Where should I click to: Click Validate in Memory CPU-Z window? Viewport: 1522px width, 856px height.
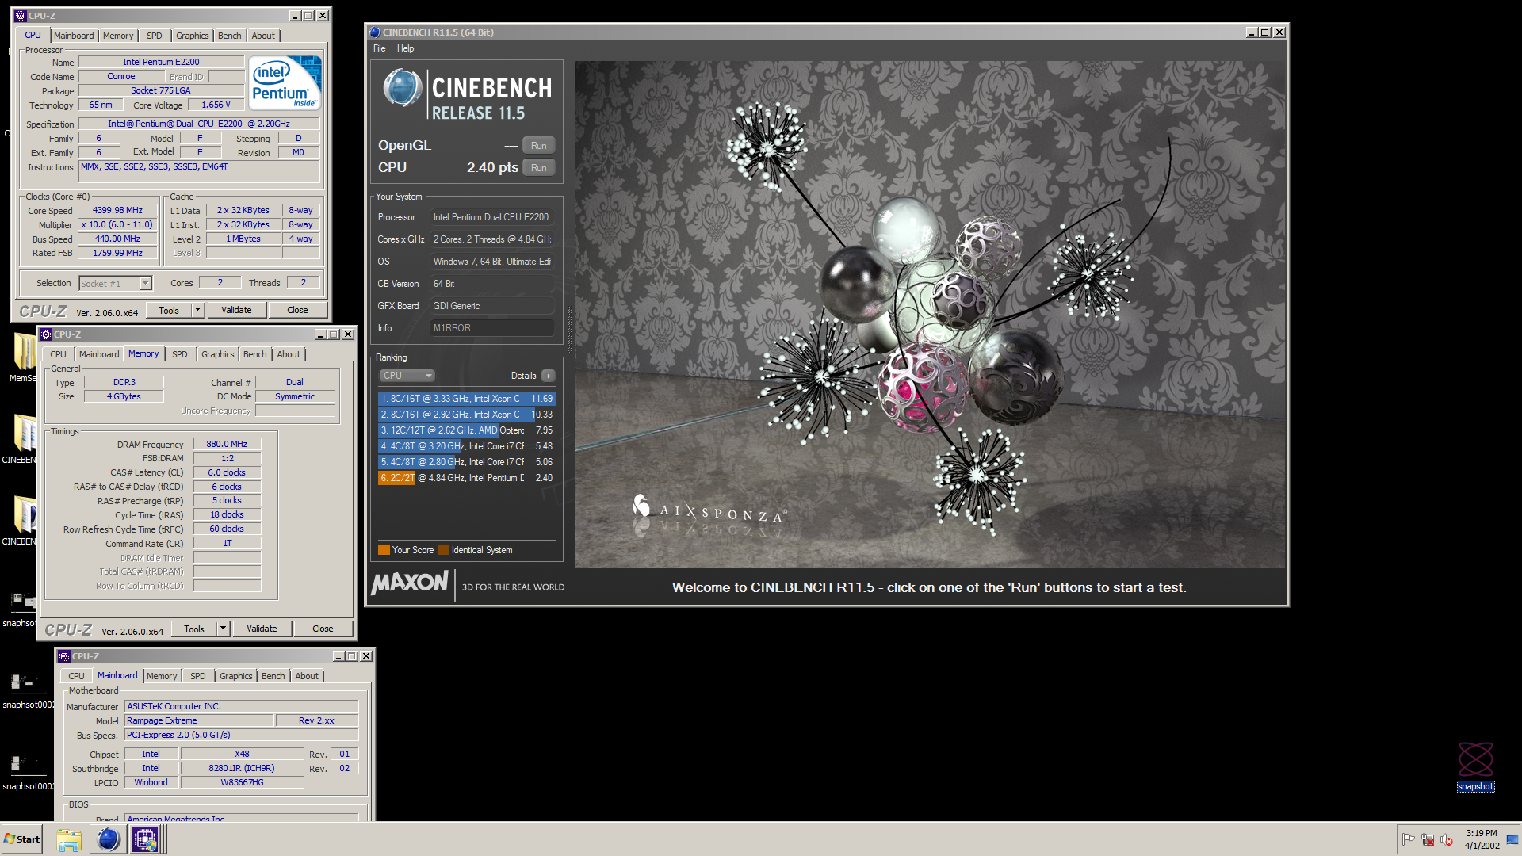262,629
